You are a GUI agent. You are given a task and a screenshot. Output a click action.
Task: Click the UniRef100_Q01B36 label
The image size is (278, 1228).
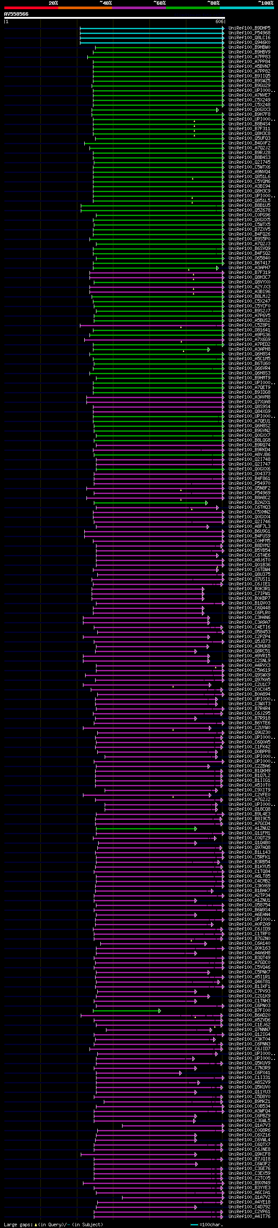point(249,565)
